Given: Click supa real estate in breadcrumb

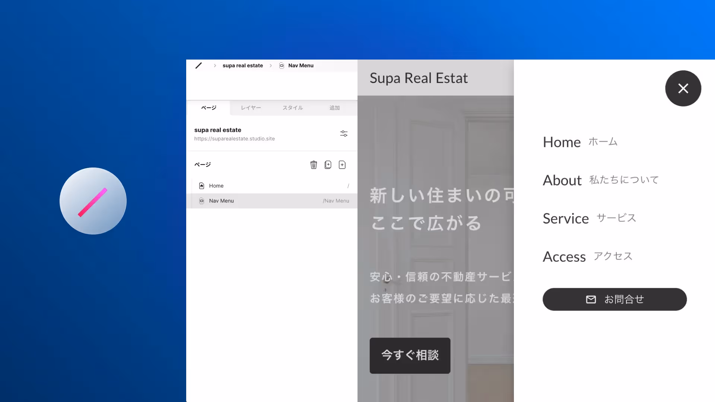Looking at the screenshot, I should 242,66.
